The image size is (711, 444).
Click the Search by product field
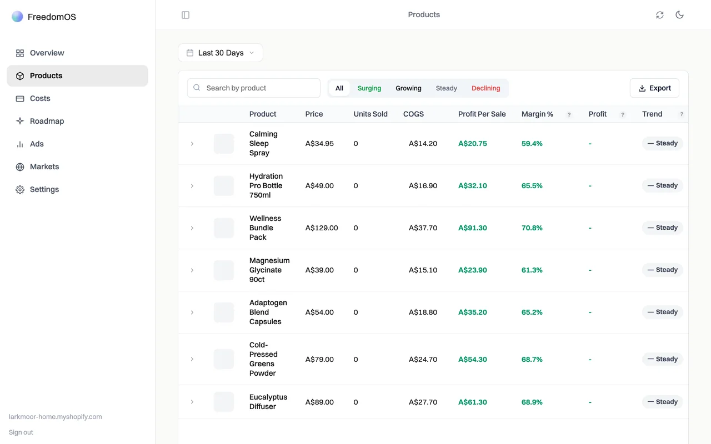[254, 88]
